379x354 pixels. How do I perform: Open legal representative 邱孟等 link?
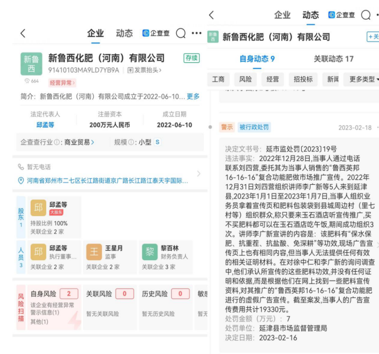click(x=45, y=125)
